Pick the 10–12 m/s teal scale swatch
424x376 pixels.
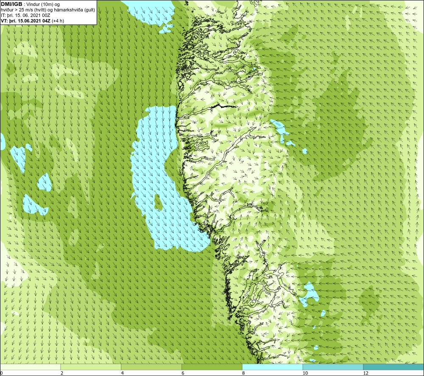tap(333, 367)
